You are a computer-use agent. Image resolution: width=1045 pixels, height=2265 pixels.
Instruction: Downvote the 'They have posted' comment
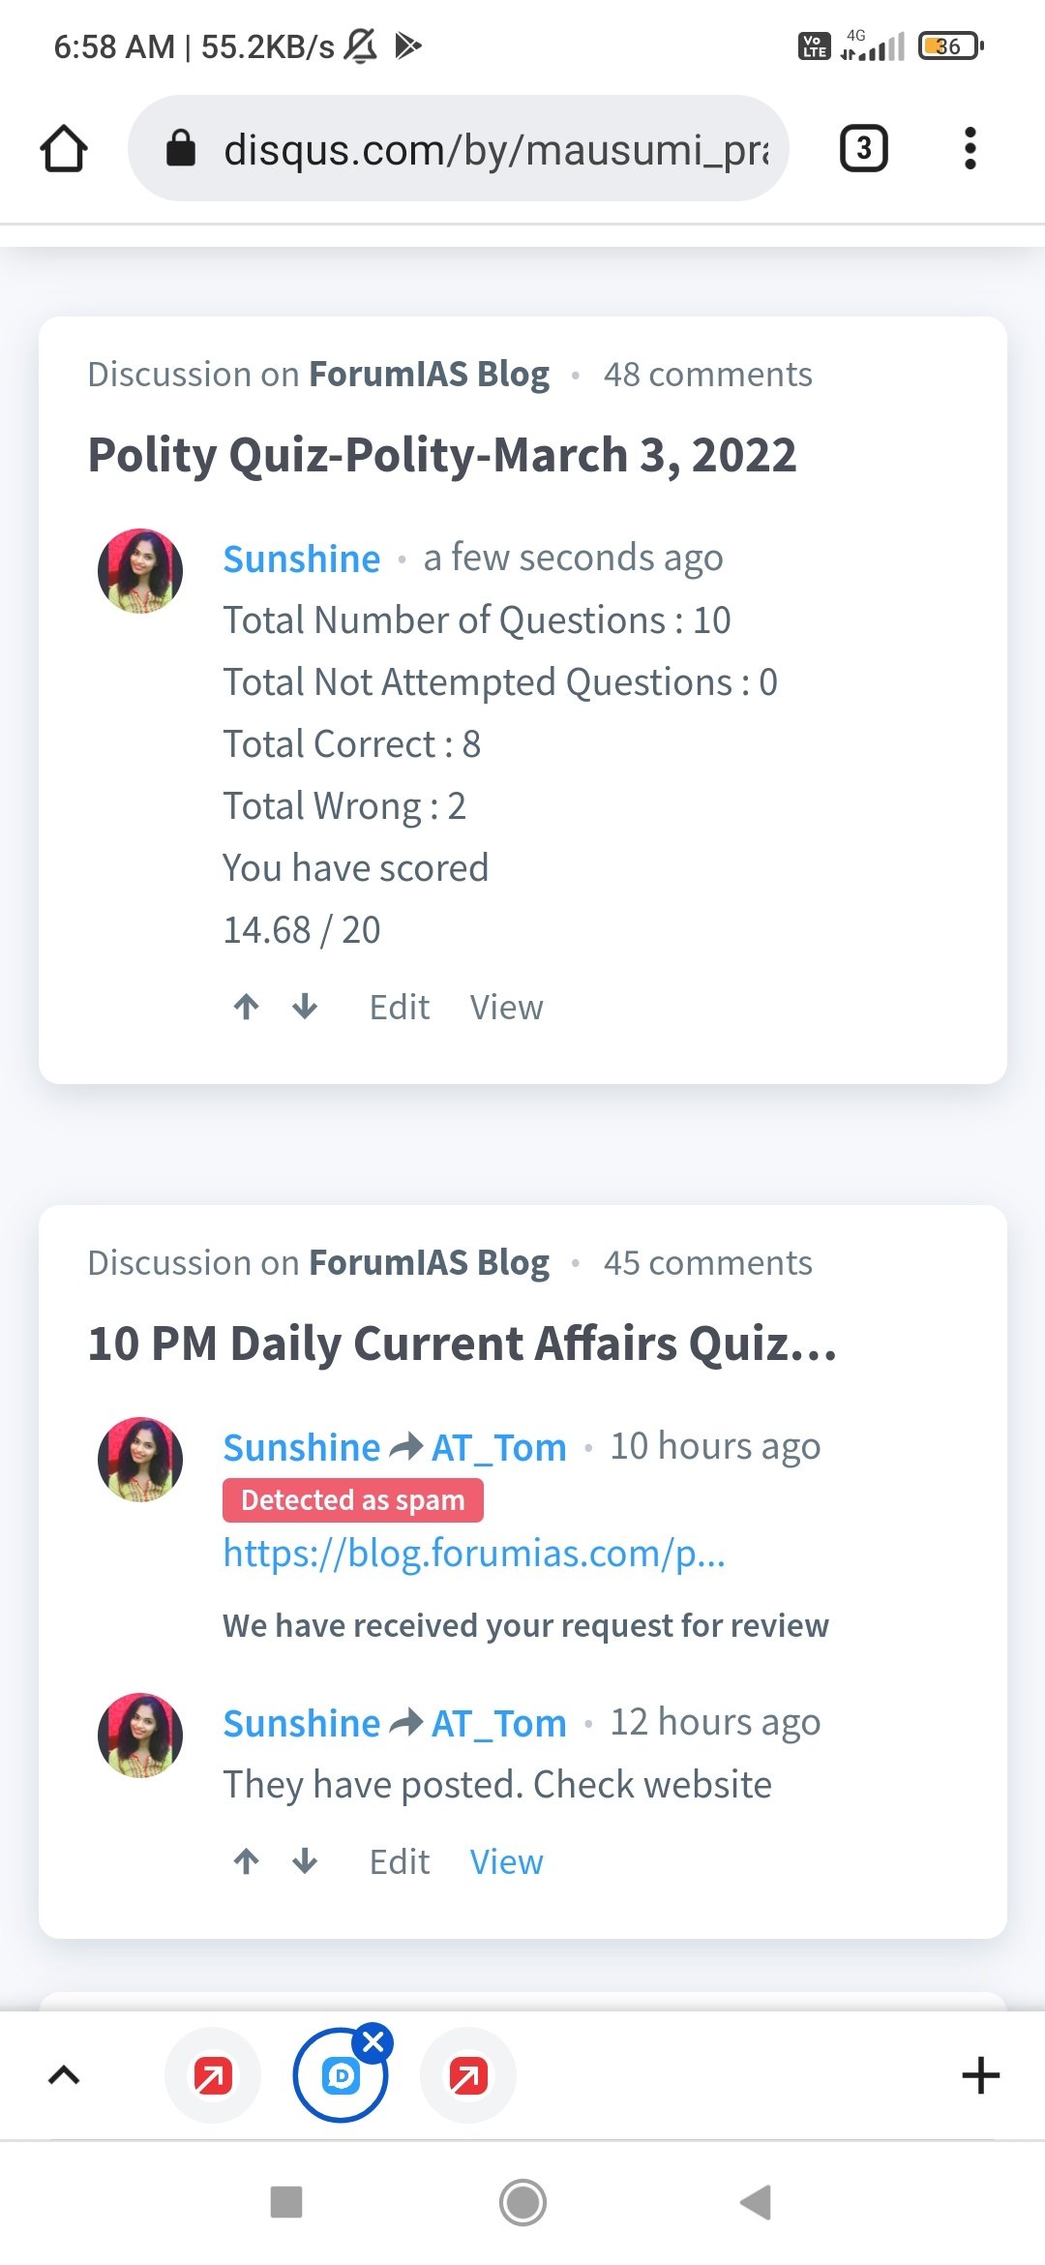(x=305, y=1861)
